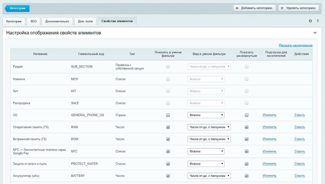325x184 pixels.
Task: Tick Показать развёрнутым checkbox for ОС row
Action: coord(246,115)
